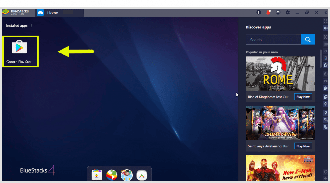Click the rotate screen sidebar icon
330x183 pixels.
pos(325,127)
